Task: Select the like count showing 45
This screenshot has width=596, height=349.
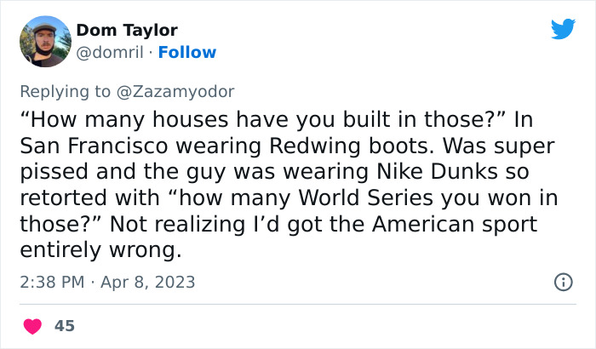Action: click(x=65, y=326)
